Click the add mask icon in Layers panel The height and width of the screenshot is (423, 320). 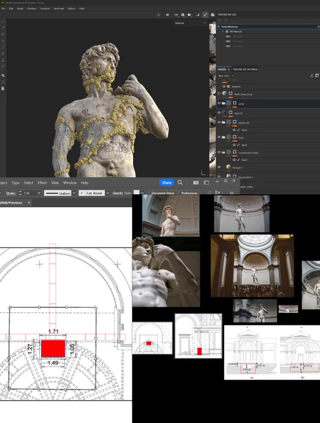[x=317, y=75]
